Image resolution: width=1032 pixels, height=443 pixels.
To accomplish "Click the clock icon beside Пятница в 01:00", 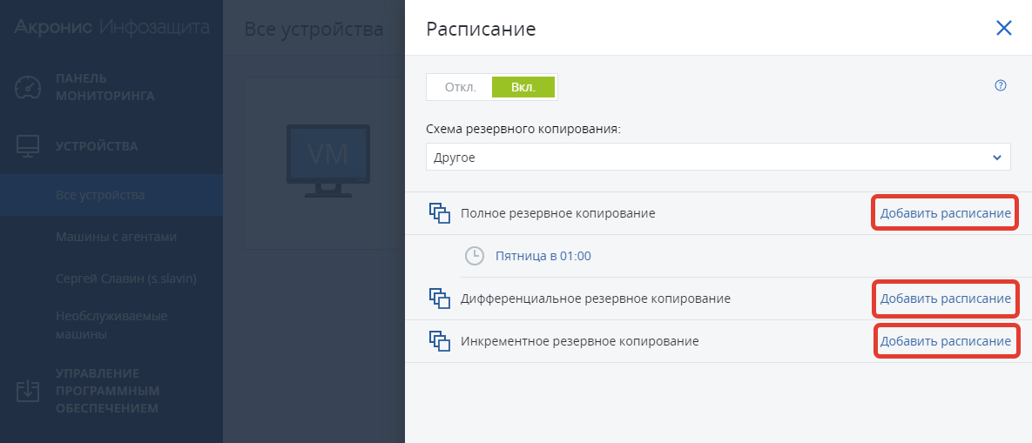I will click(475, 256).
